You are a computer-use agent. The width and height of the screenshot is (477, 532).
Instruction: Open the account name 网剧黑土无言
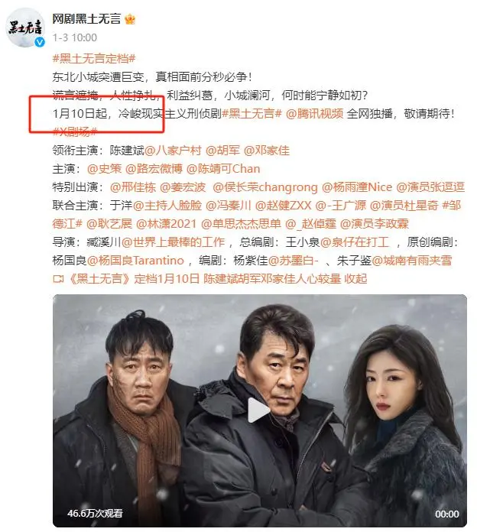pos(86,18)
